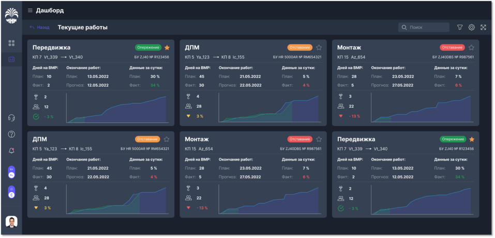The height and width of the screenshot is (238, 495).
Task: Expand dashboard to fullscreen
Action: click(x=483, y=27)
